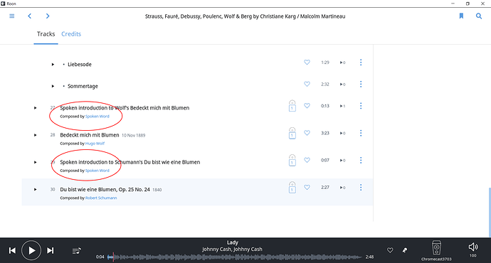
Task: Click Johnny Cash artist in player bar
Action: (233, 249)
